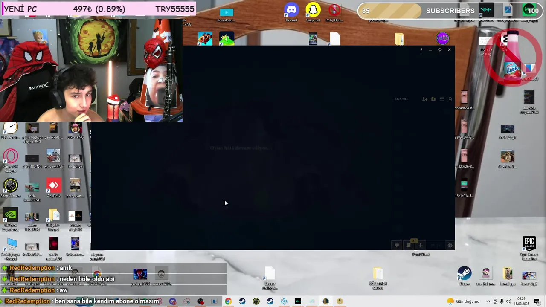Click the add friend icon in Sosyal panel
This screenshot has height=307, width=546.
[425, 99]
